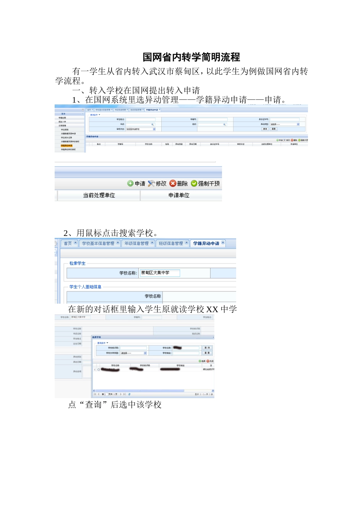Click the 学校标识码 input in dialog
The width and height of the screenshot is (363, 514).
point(133,348)
